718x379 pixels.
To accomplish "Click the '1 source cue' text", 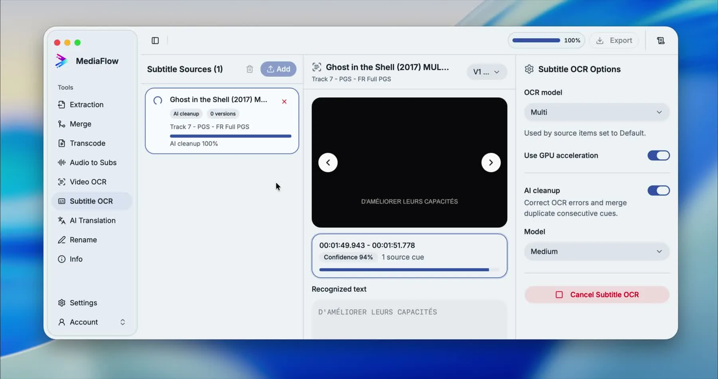I will [x=403, y=257].
